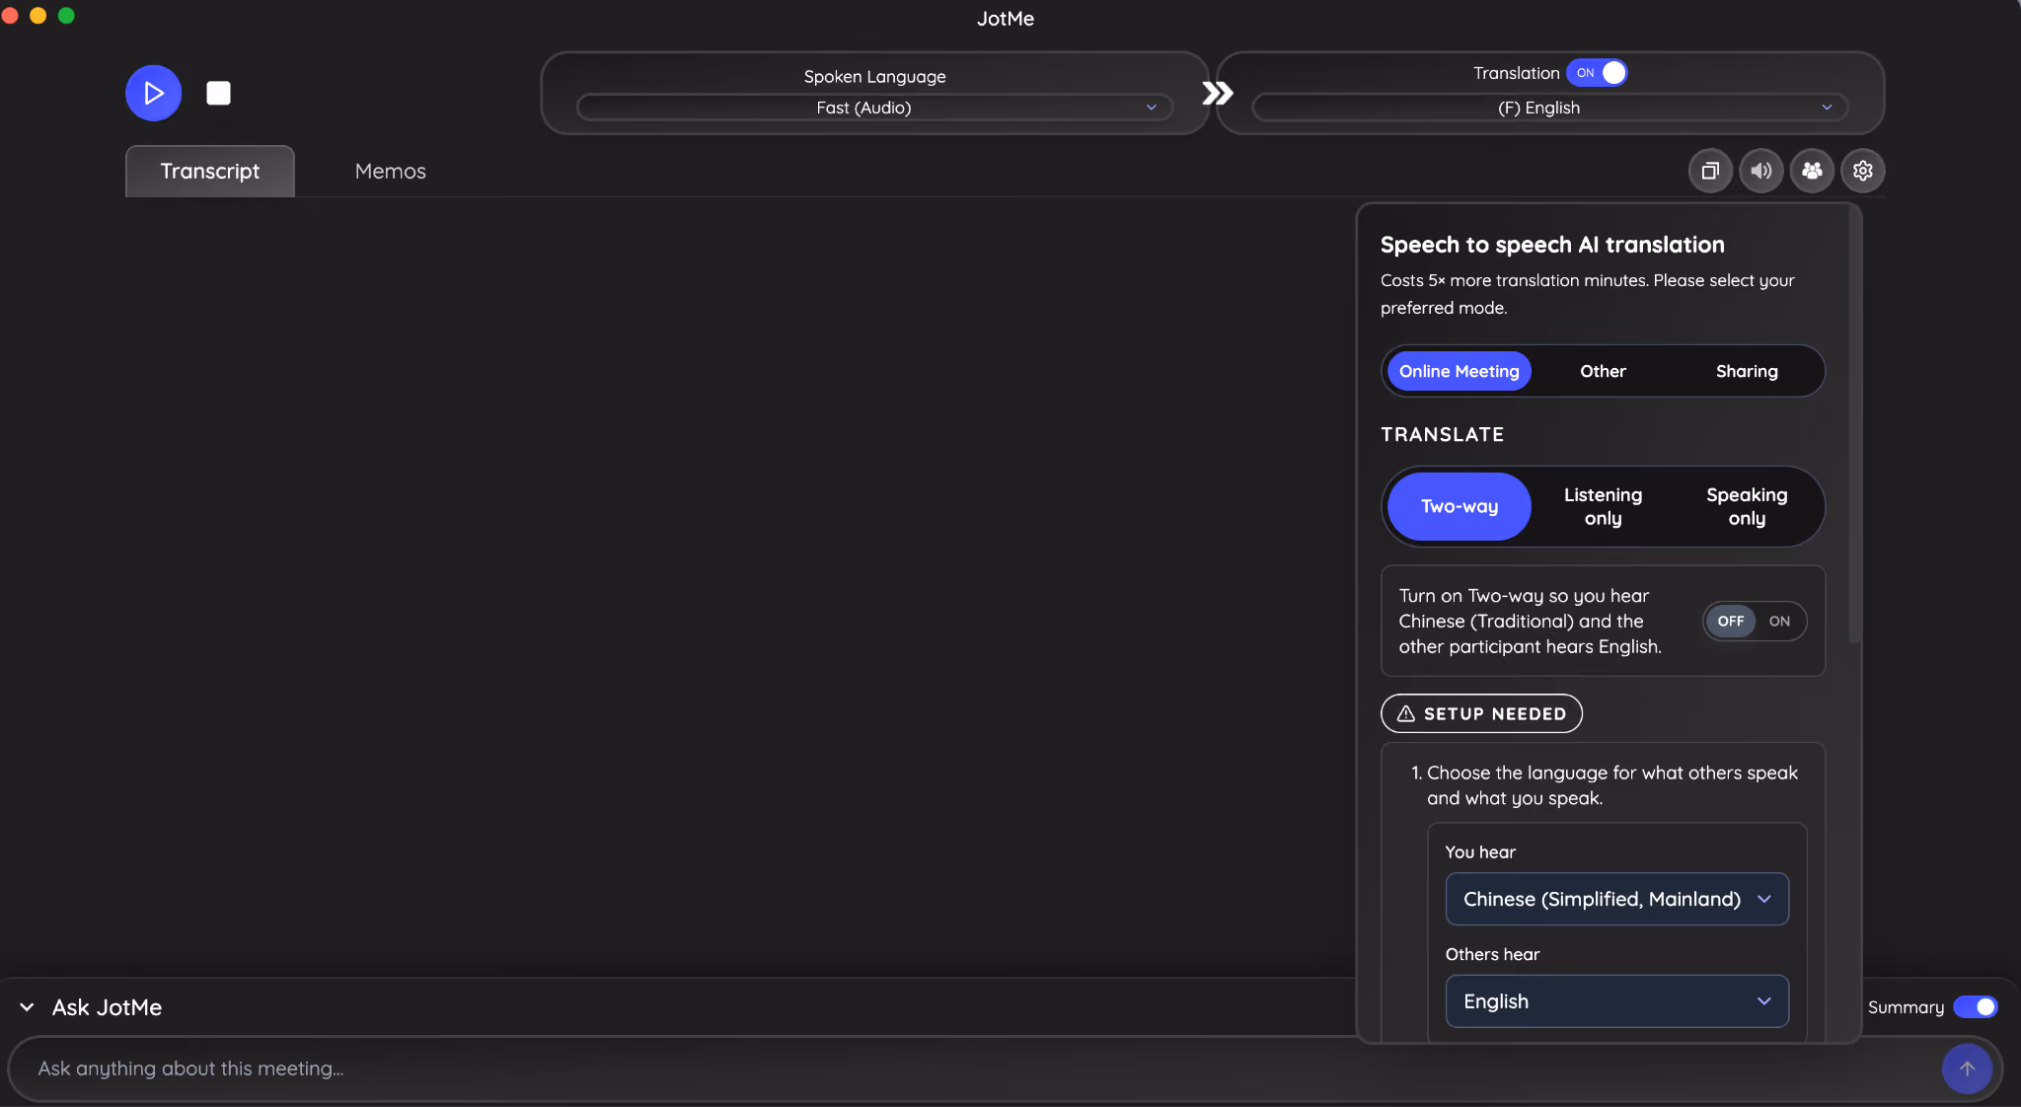Start recording with the blue play button
The image size is (2021, 1107).
[153, 93]
